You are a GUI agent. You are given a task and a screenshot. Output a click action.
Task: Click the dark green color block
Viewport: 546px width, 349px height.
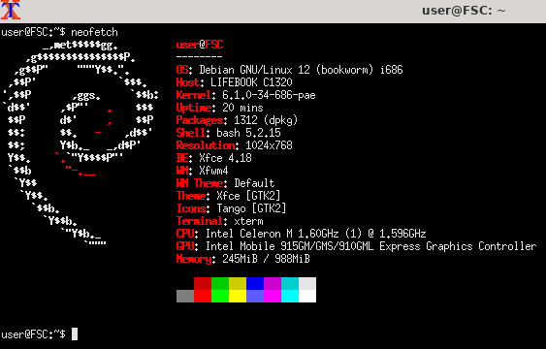click(x=220, y=284)
